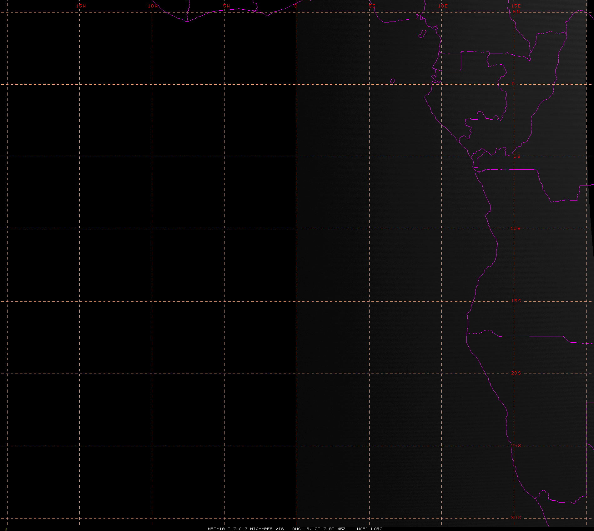
Task: Click the 10E longitude label
Action: coord(443,6)
